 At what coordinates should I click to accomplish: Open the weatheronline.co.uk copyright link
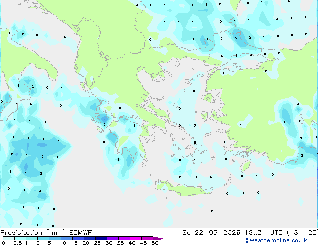point(276,240)
